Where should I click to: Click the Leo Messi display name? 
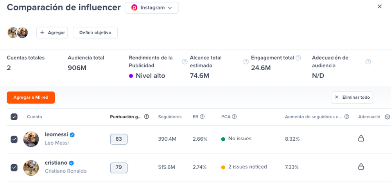[57, 143]
